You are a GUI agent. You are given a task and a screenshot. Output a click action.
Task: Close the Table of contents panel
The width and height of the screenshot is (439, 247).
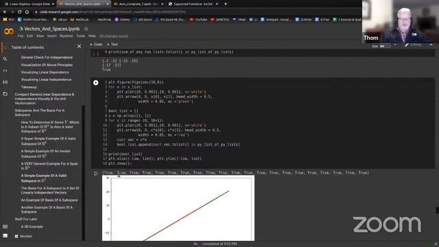click(x=80, y=46)
